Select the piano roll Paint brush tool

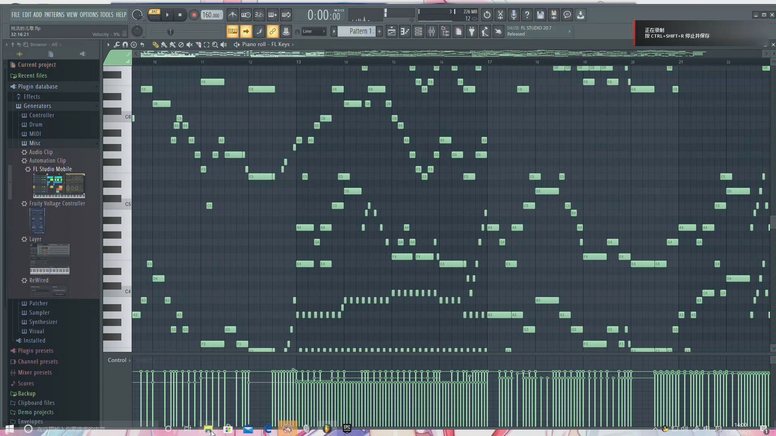(164, 44)
